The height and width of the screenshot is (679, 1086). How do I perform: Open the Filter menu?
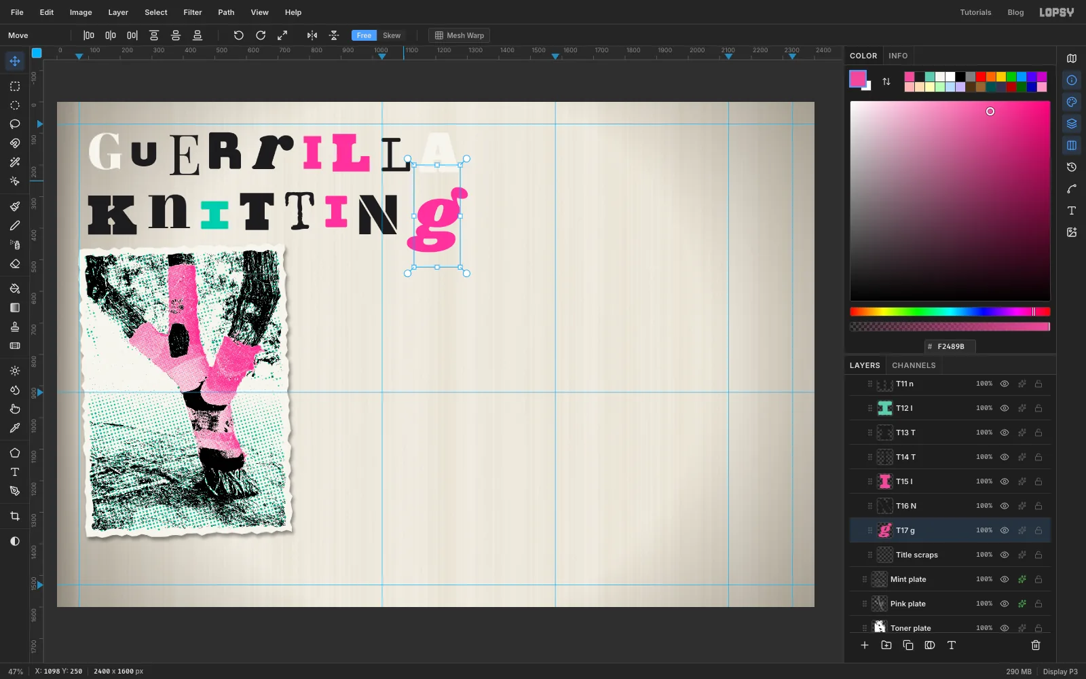coord(193,12)
